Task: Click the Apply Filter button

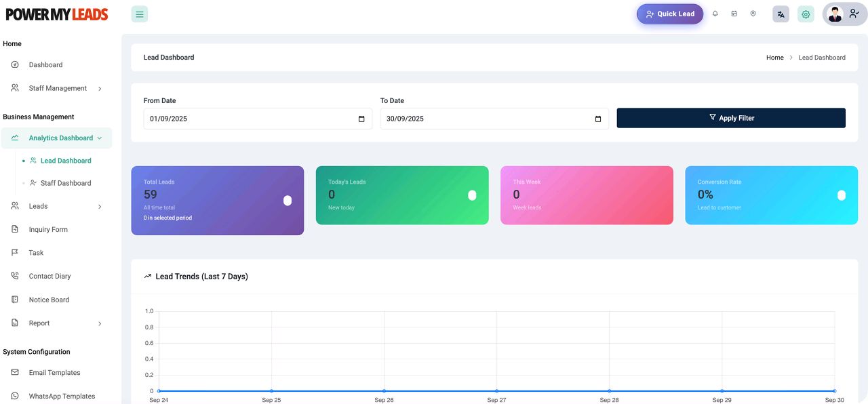Action: [x=730, y=118]
